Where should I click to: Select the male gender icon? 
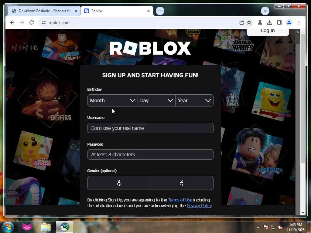coord(182,183)
